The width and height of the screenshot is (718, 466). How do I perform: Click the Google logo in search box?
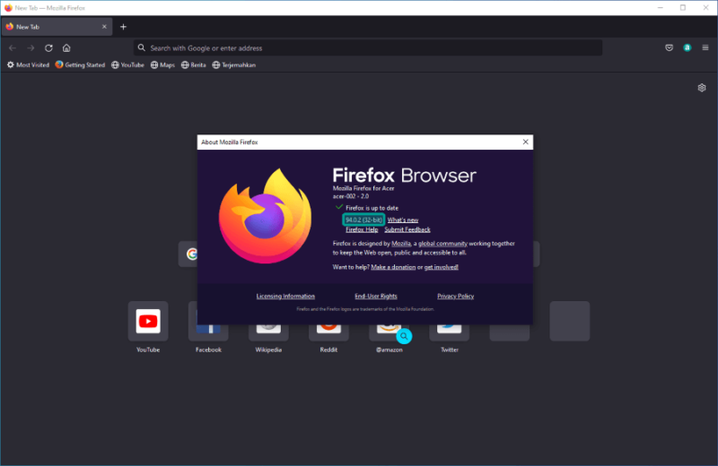191,254
